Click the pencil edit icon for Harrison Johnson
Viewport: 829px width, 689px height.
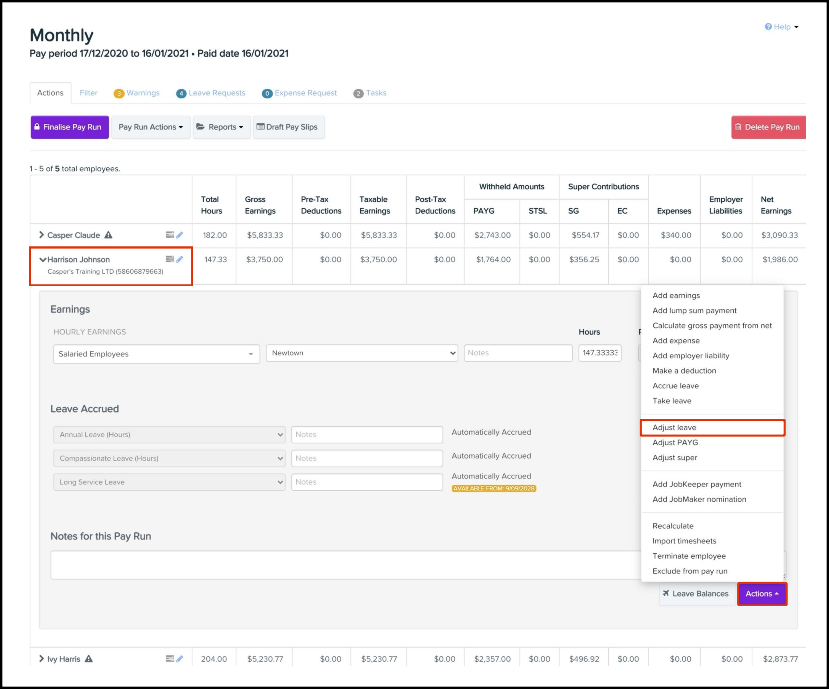180,259
